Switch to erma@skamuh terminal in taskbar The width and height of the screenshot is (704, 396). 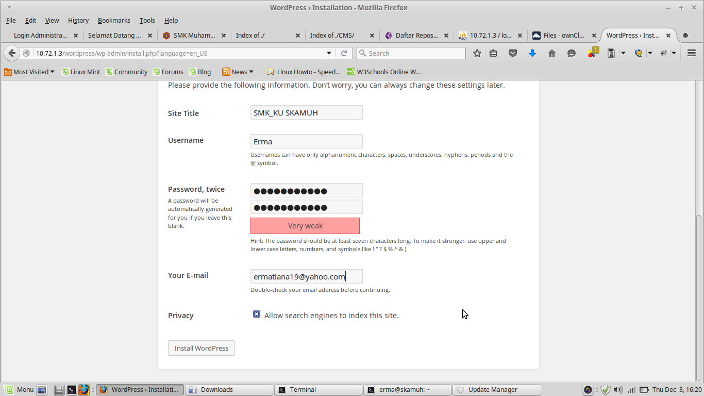pos(407,390)
